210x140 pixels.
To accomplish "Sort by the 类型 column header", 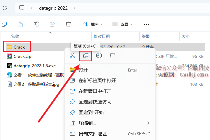I will [146, 36].
